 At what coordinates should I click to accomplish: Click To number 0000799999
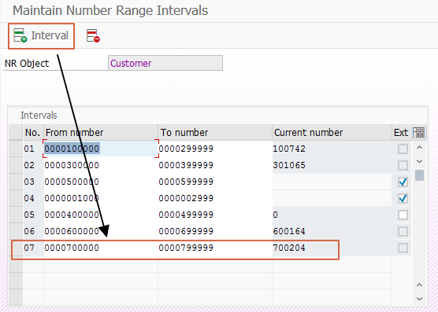215,248
